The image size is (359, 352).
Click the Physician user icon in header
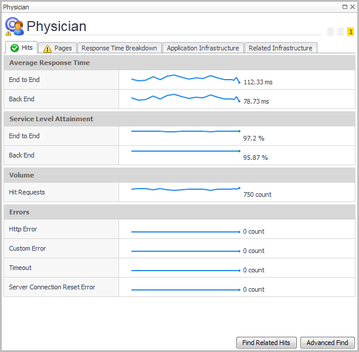[x=14, y=26]
